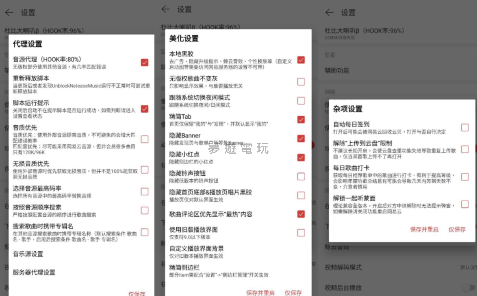
Task: Tap back arrow behind the 代理设置 dialog
Action: point(9,13)
